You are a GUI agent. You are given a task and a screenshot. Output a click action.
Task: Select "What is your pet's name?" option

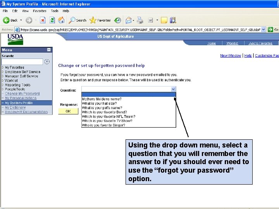(x=129, y=108)
